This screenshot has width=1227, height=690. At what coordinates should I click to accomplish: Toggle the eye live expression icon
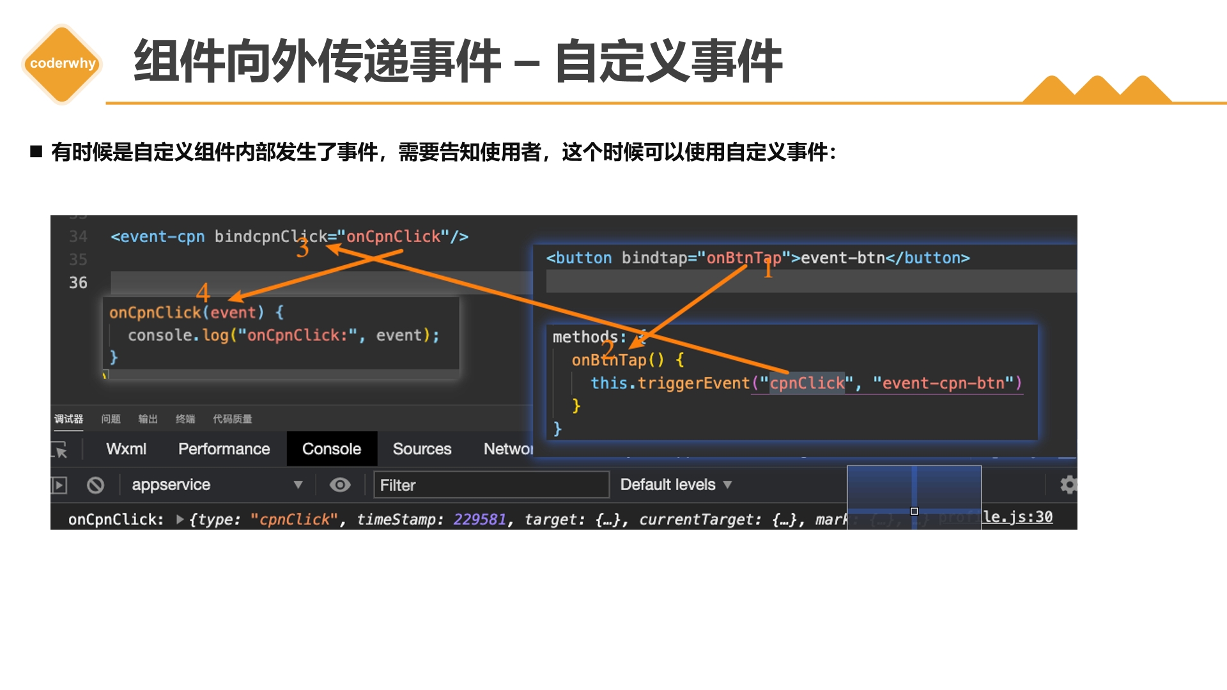340,485
